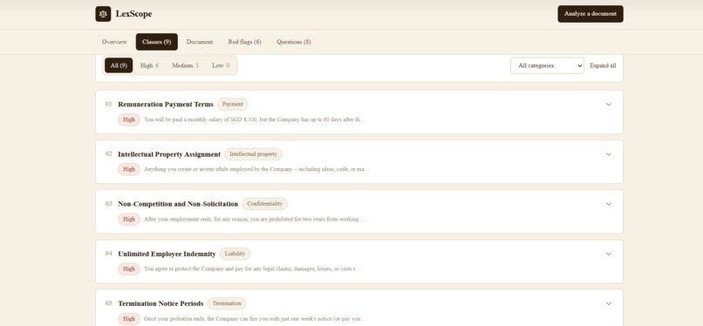Filter clauses by Low risk
703x326 pixels.
click(x=221, y=65)
